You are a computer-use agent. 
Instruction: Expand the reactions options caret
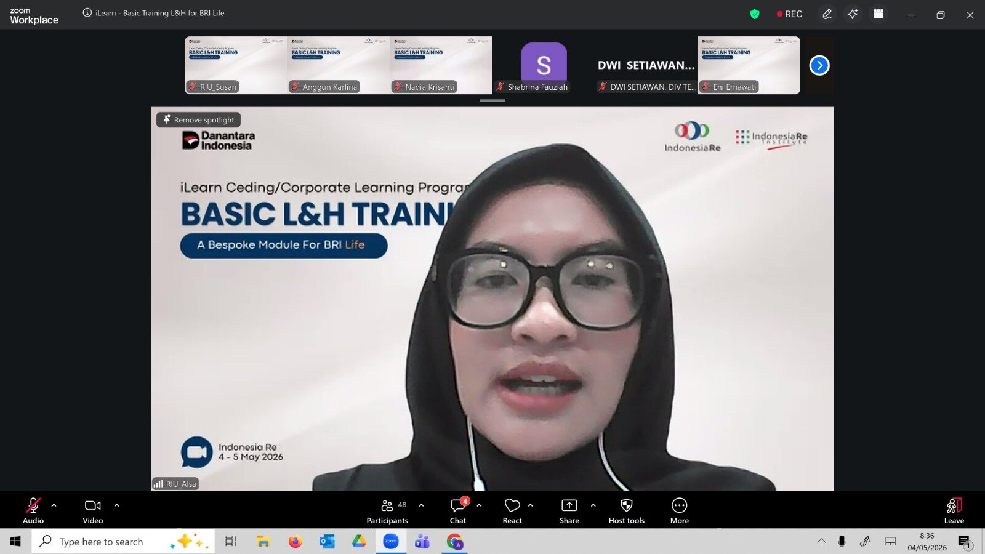point(531,505)
